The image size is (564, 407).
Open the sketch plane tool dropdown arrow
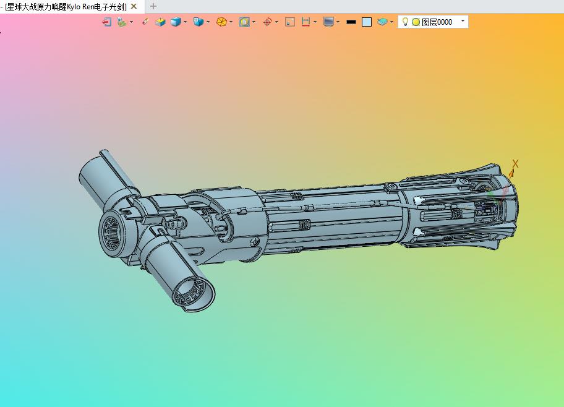tap(132, 22)
